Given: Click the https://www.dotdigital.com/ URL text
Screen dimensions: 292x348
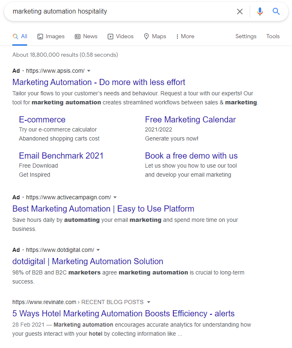Looking at the screenshot, I should pyautogui.click(x=60, y=250).
